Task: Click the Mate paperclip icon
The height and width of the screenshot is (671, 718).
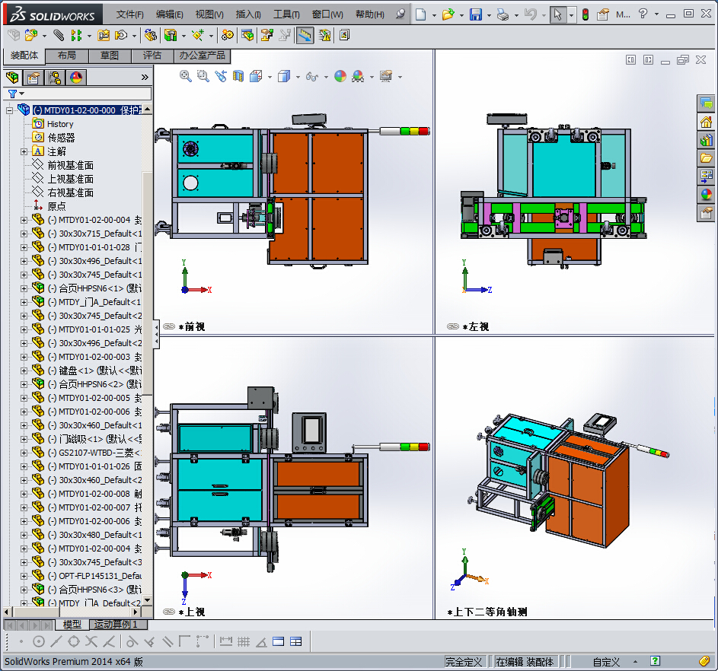Action: click(59, 35)
